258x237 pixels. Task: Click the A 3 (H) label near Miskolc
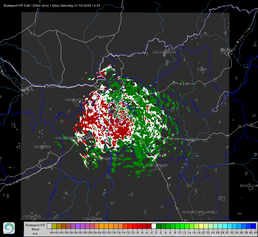[x=241, y=39]
